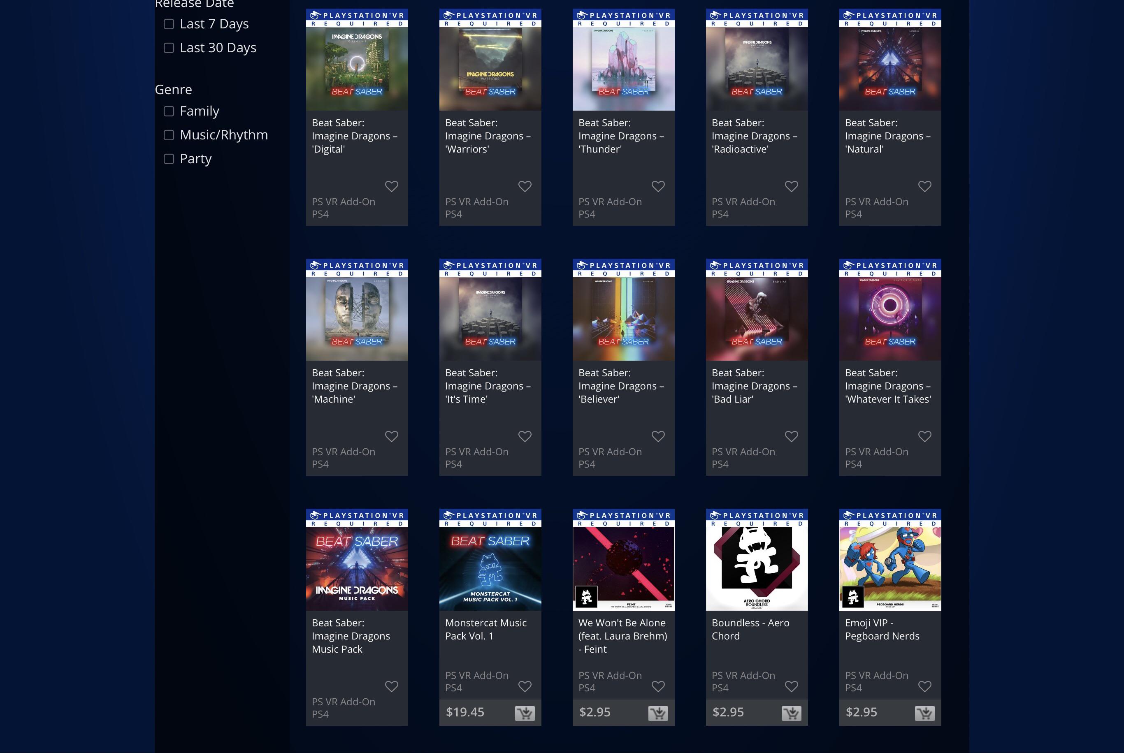Click heart icon on 'It's Time' card

[525, 436]
